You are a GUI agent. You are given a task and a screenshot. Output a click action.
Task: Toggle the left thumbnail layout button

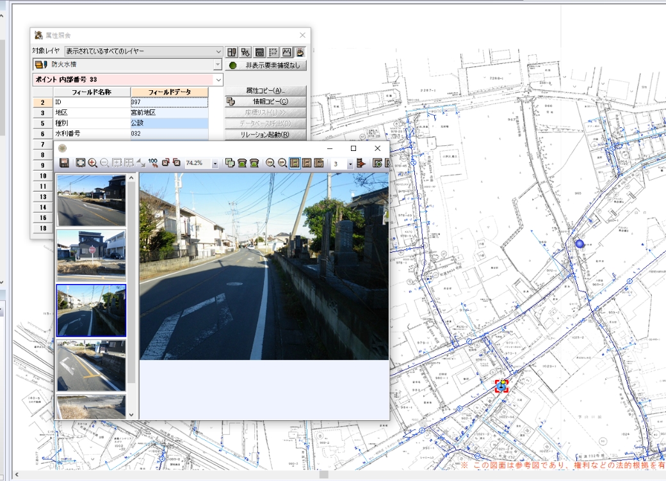294,163
